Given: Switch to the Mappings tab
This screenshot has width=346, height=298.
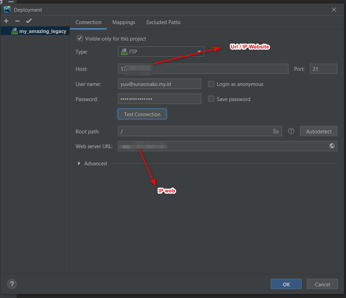Looking at the screenshot, I should [124, 22].
